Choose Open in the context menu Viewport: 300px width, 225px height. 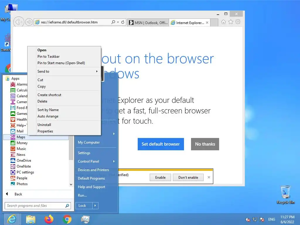pos(42,50)
